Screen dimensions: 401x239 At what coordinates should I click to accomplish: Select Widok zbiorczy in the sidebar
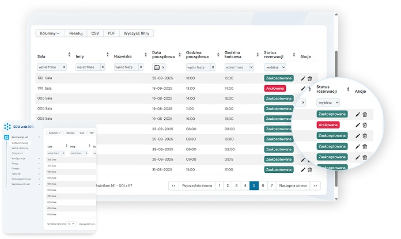click(x=20, y=147)
